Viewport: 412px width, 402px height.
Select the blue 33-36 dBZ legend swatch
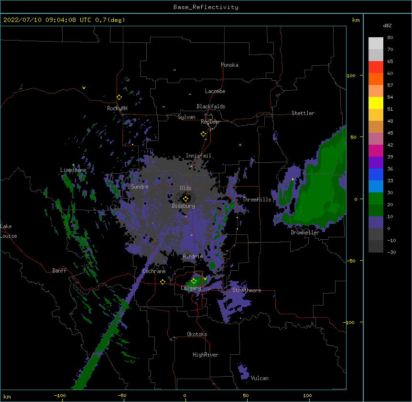376,174
